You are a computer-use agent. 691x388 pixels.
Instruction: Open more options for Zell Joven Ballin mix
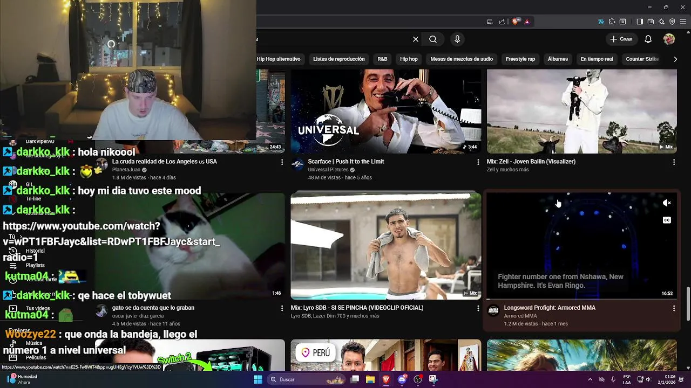click(x=674, y=162)
